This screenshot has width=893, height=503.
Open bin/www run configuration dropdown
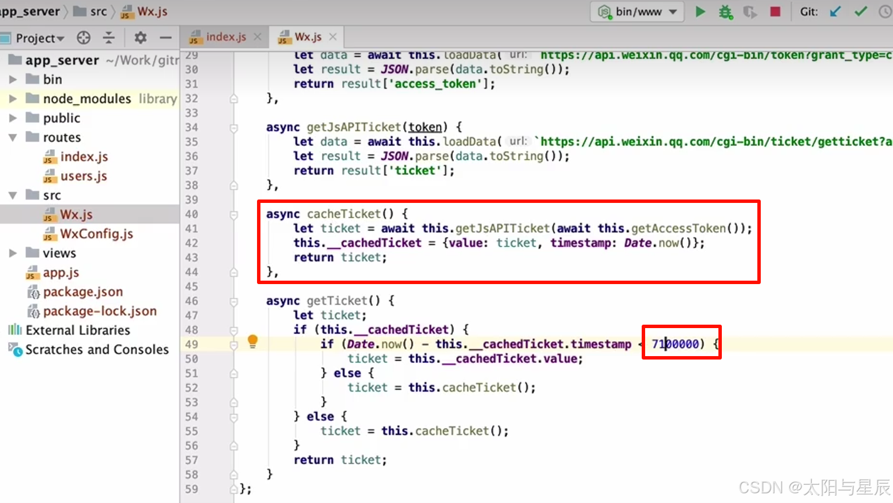click(637, 11)
